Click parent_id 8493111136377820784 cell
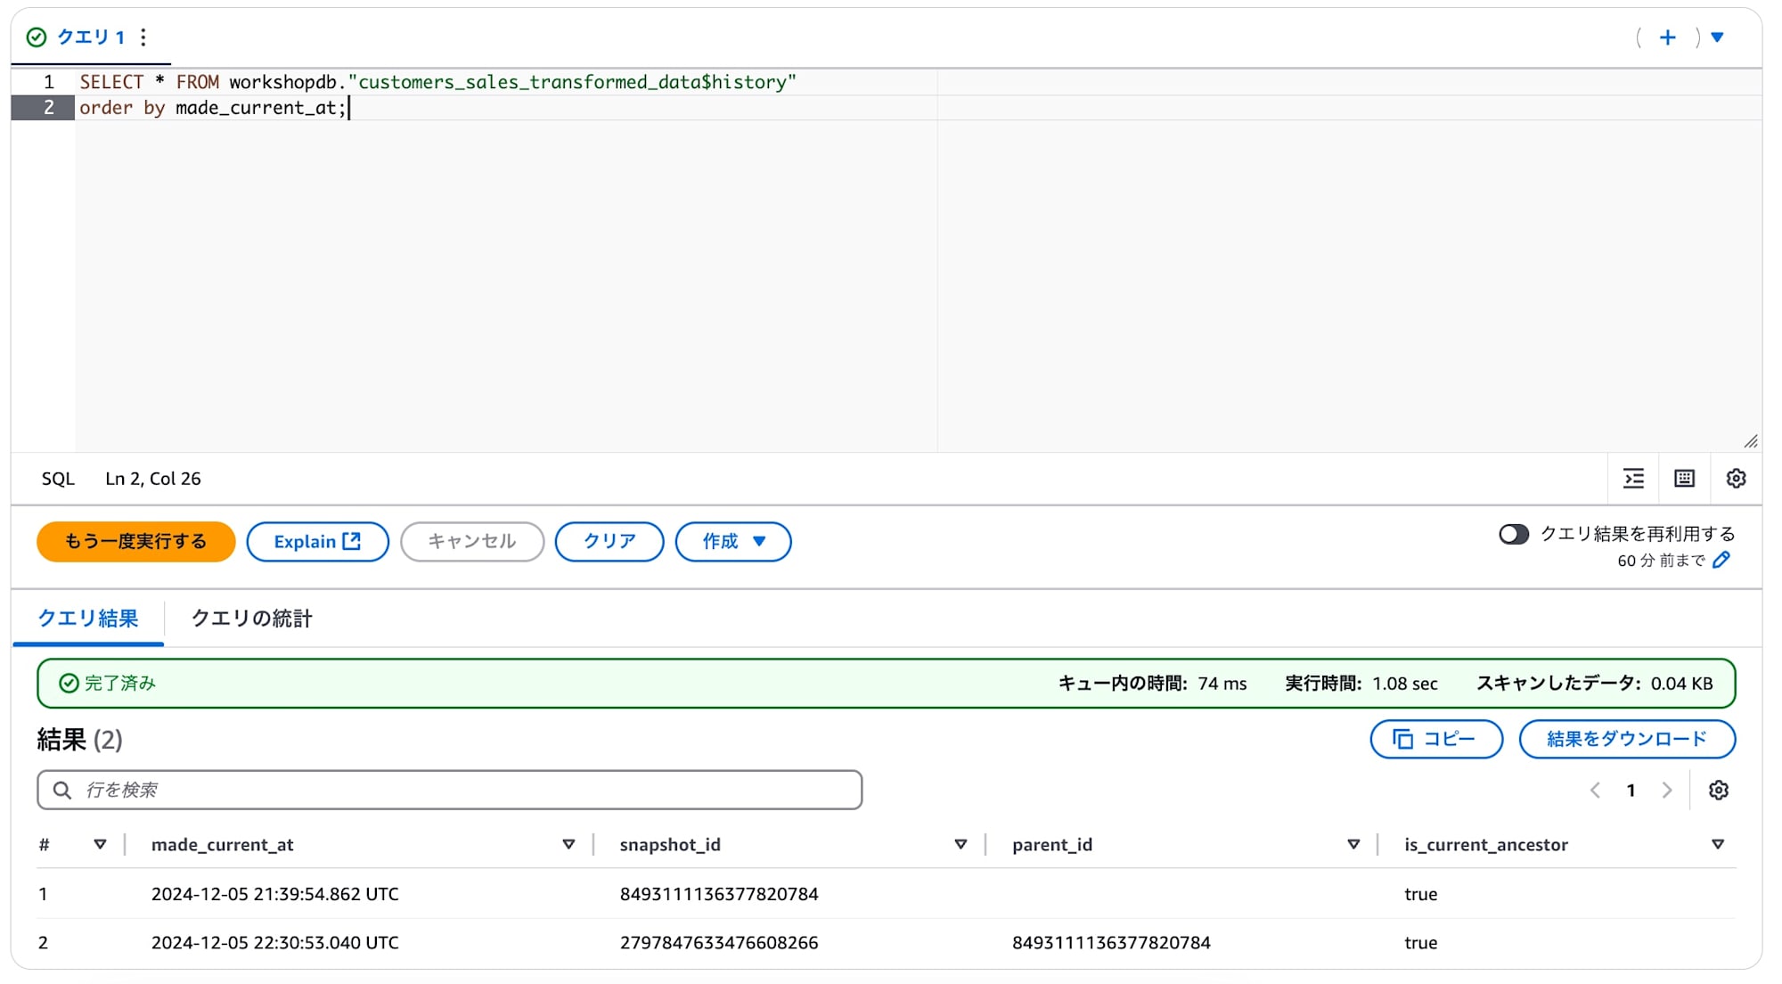Image resolution: width=1782 pixels, height=984 pixels. 1111,943
